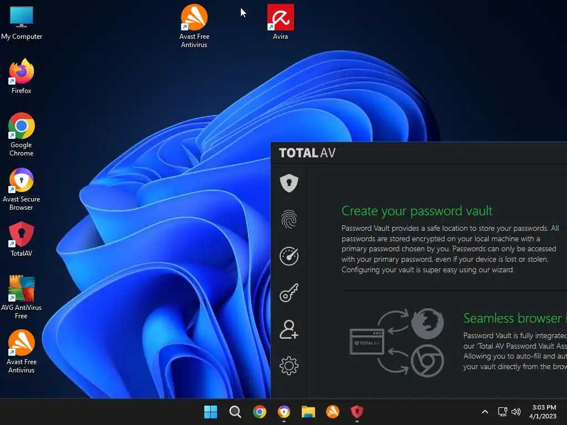The image size is (567, 425).
Task: Select the AVG AntiVirus Free desktop shortcut
Action: [x=22, y=297]
